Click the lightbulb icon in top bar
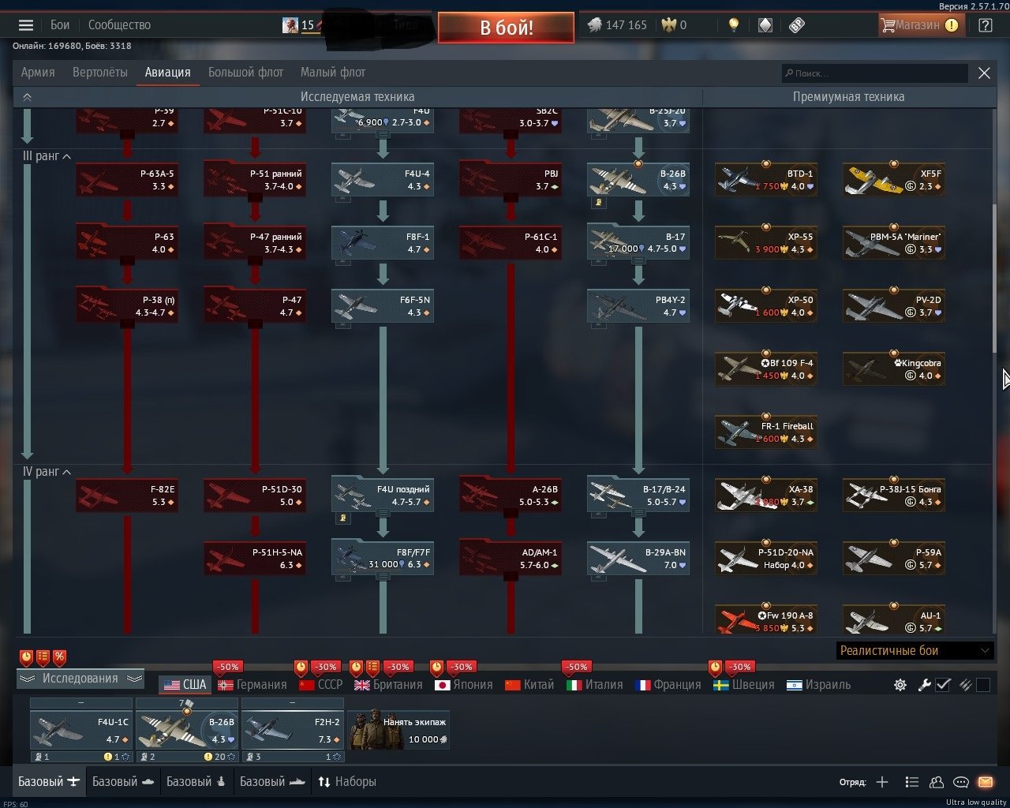Image resolution: width=1010 pixels, height=808 pixels. coord(734,25)
